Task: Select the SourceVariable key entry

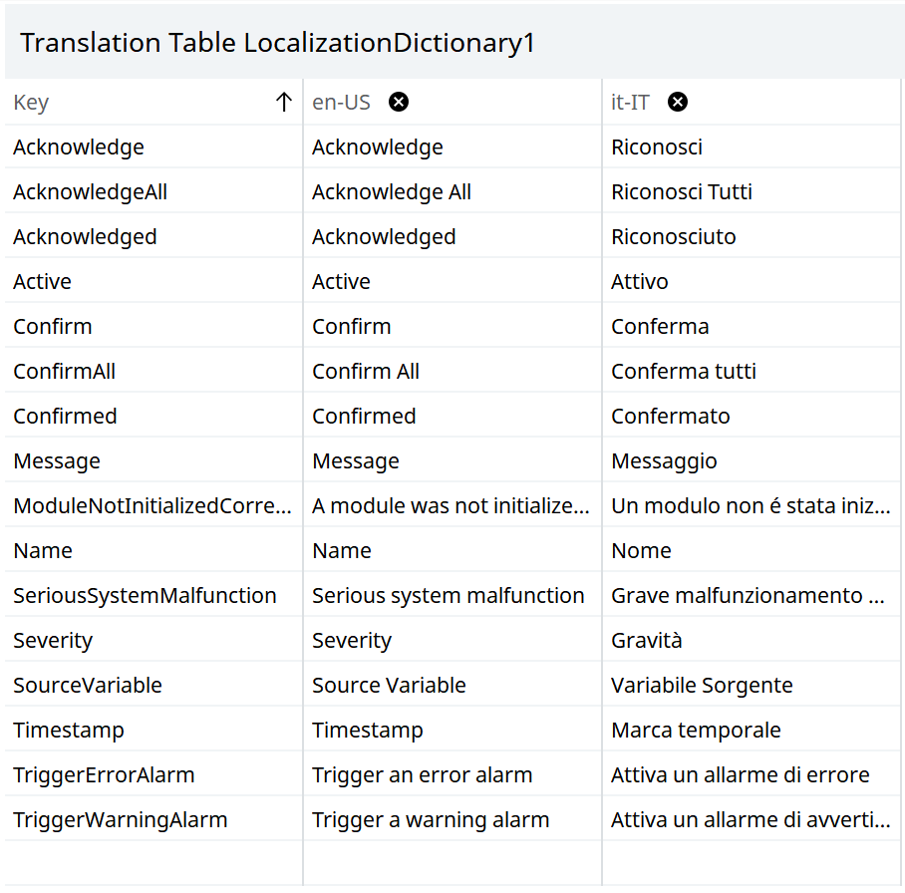Action: (86, 685)
